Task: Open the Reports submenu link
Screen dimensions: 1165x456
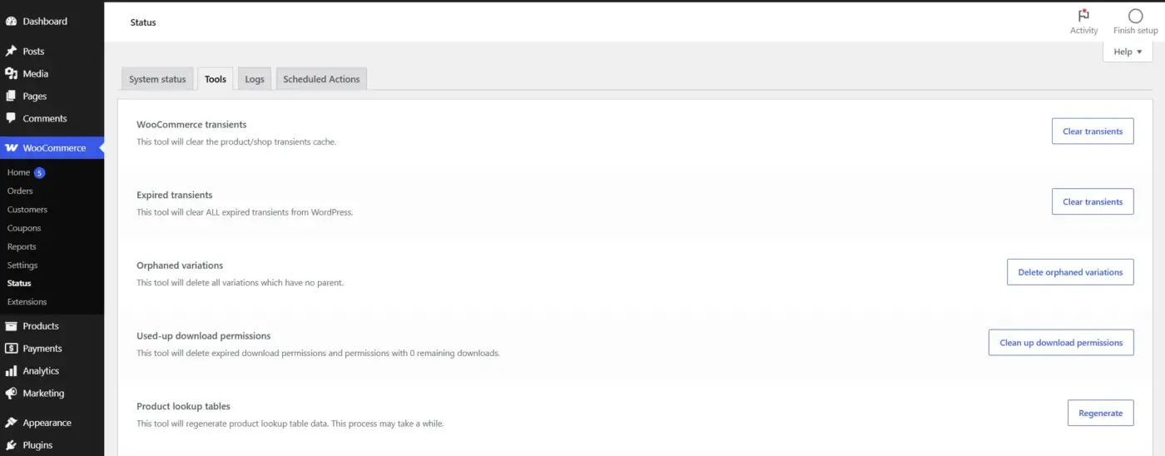Action: [x=22, y=246]
